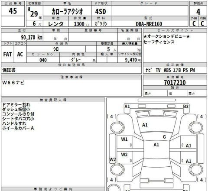208x191 pixels.
Task: Select the TV equipment entry
Action: pyautogui.click(x=158, y=70)
